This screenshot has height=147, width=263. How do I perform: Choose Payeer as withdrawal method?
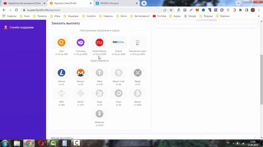click(x=118, y=42)
